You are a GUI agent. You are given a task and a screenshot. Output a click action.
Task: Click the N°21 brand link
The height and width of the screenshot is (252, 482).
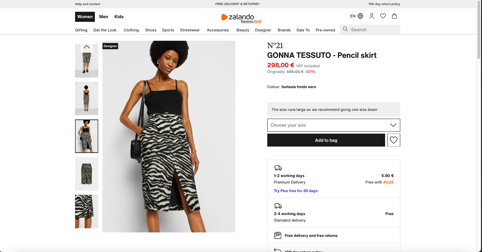pos(275,46)
